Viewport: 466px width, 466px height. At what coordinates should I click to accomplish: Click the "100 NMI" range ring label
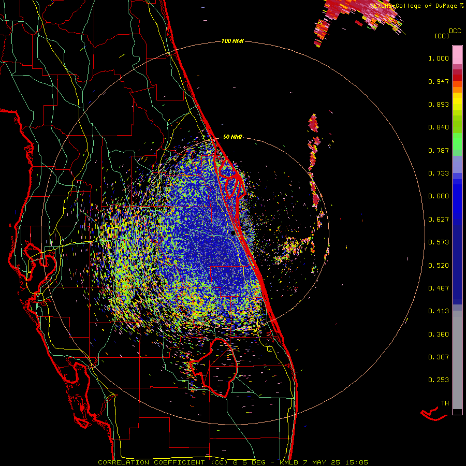coord(232,41)
